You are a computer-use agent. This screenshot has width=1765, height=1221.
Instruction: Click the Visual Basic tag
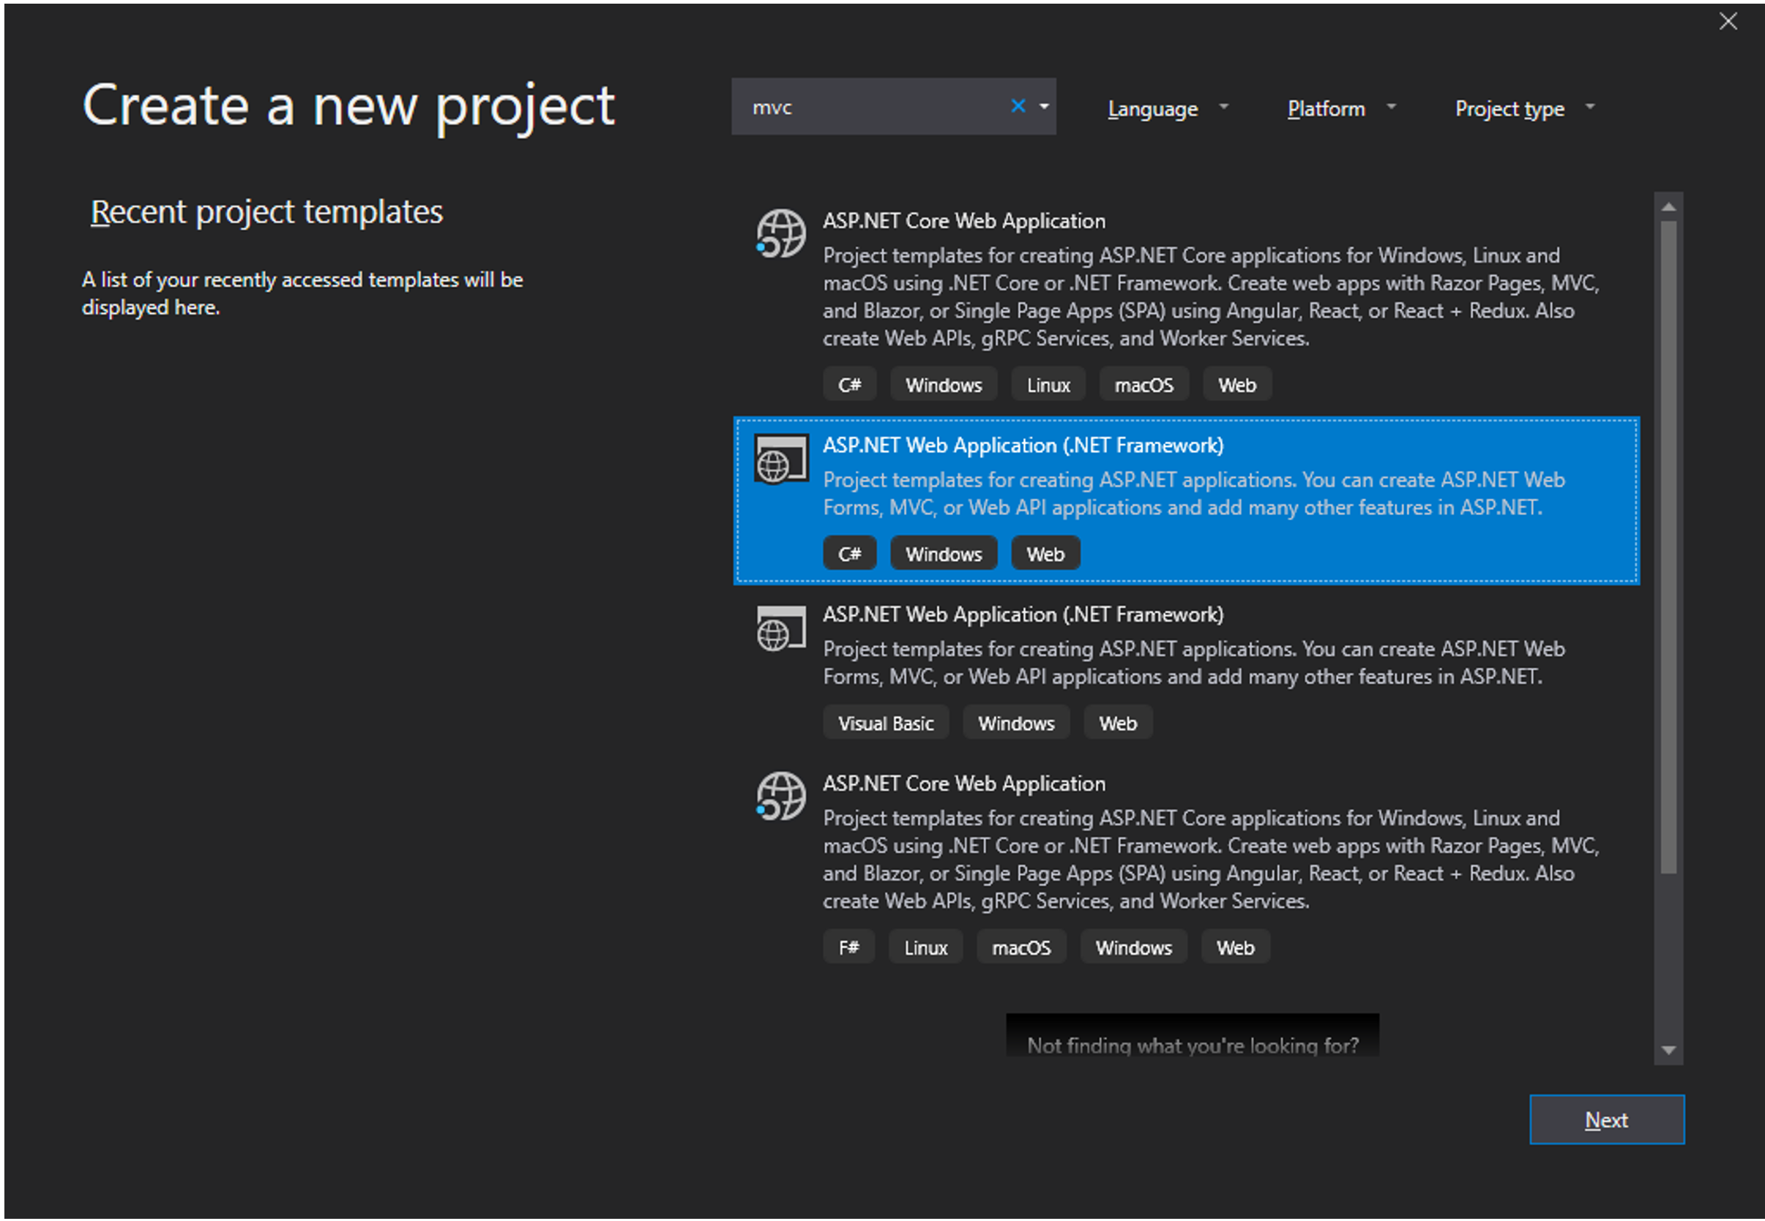pyautogui.click(x=886, y=723)
